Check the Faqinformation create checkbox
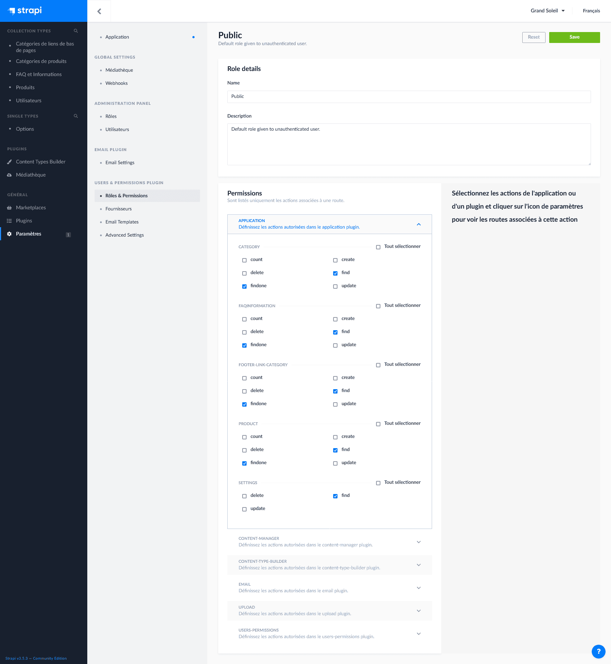This screenshot has height=664, width=611. 335,319
